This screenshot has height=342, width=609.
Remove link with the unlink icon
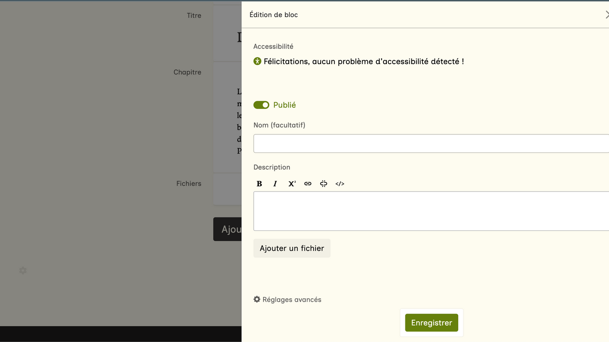(x=324, y=184)
